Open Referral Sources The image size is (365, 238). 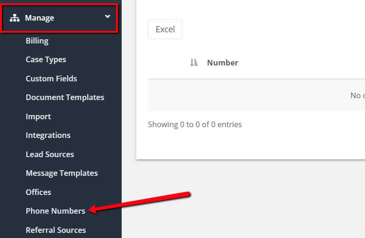click(x=56, y=230)
